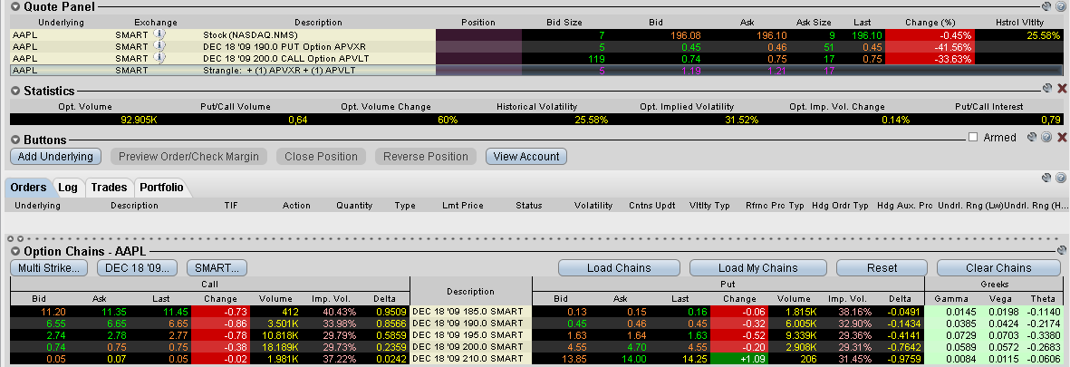Select DEC 18 '09 190.0 PUT Option APVXR row
Viewport: 1070px width, 367px height.
point(536,46)
